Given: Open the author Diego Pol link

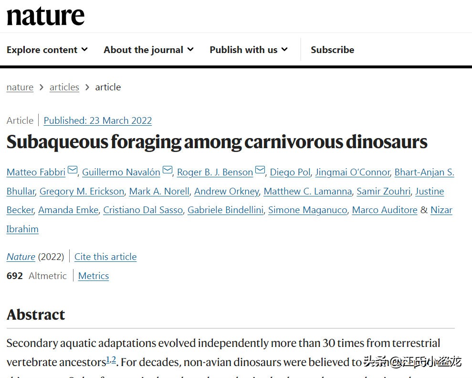Looking at the screenshot, I should coord(290,172).
